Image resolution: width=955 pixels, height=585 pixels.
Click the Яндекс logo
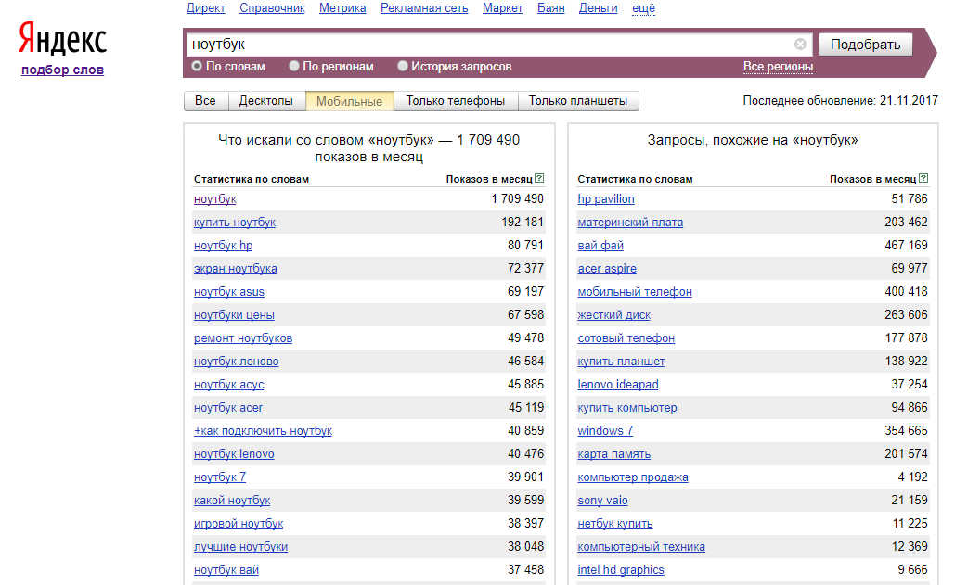click(63, 39)
